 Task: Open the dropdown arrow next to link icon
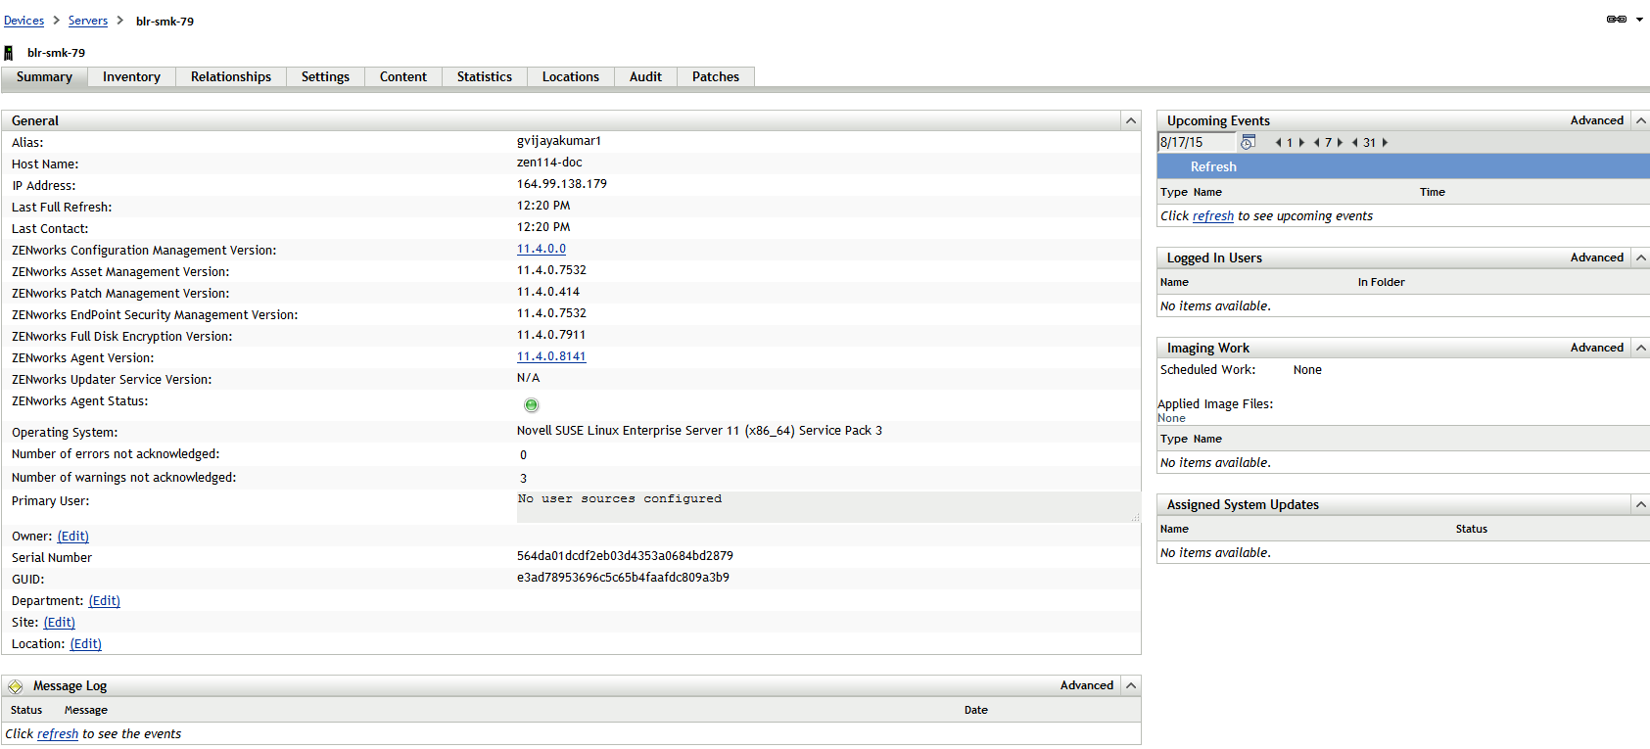pyautogui.click(x=1639, y=20)
